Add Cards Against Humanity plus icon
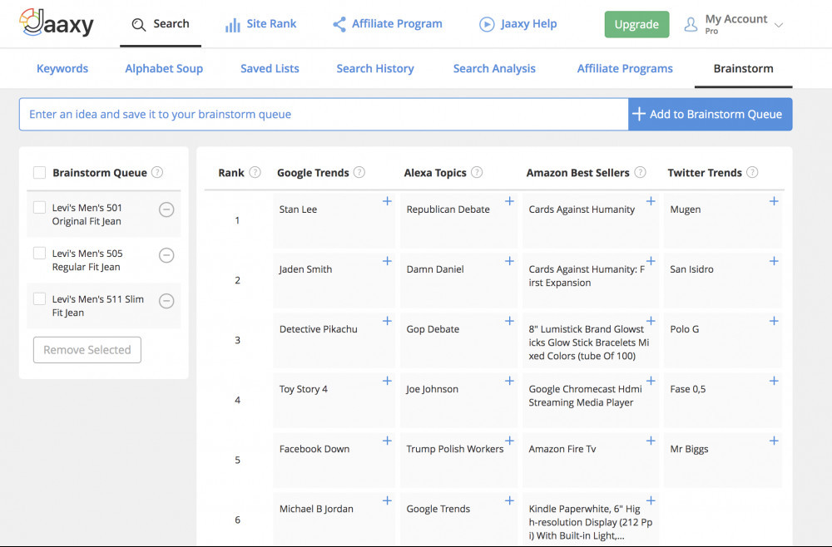Image resolution: width=832 pixels, height=547 pixels. coord(651,201)
